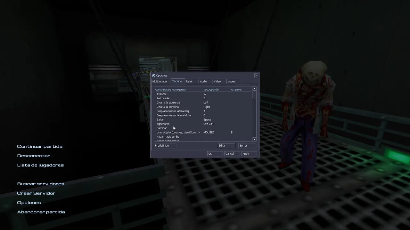Image resolution: width=410 pixels, height=230 pixels.
Task: Click Continuar partida in main menu
Action: pos(40,146)
